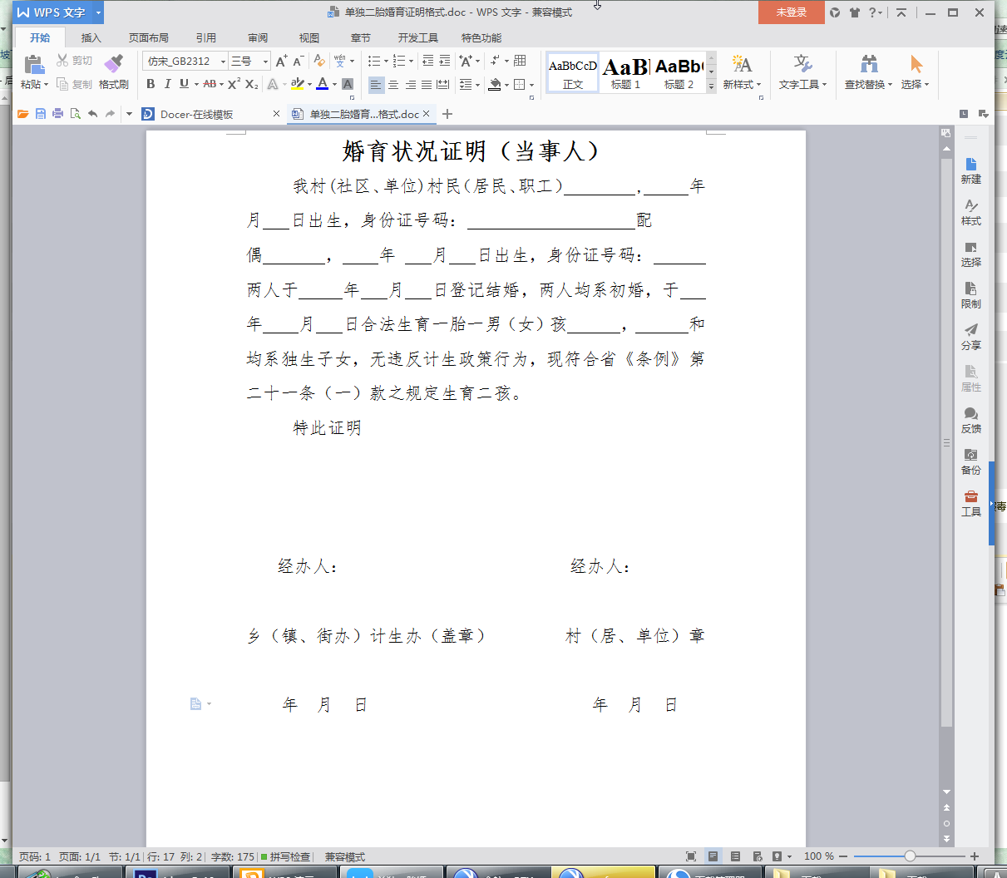1007x878 pixels.
Task: Apply subscript X₂ formatting
Action: [251, 84]
